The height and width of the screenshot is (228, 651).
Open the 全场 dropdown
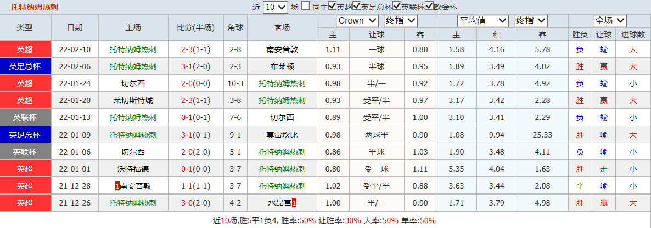[609, 21]
